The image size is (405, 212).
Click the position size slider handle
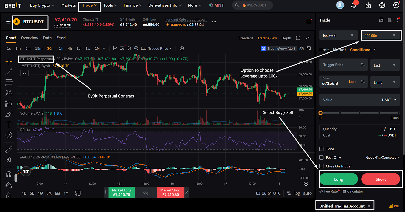pyautogui.click(x=321, y=113)
